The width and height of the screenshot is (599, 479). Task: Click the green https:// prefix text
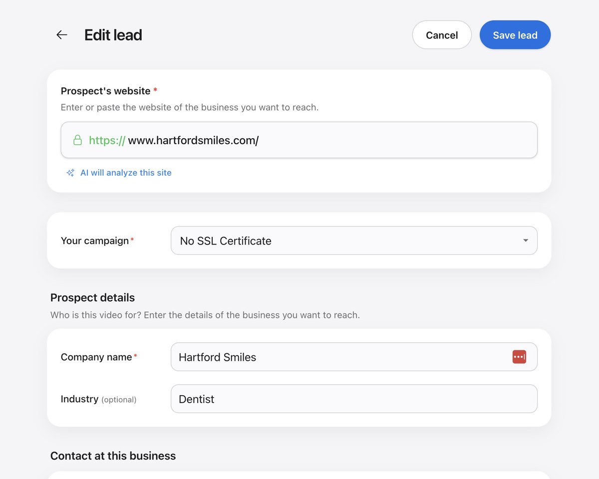[107, 140]
